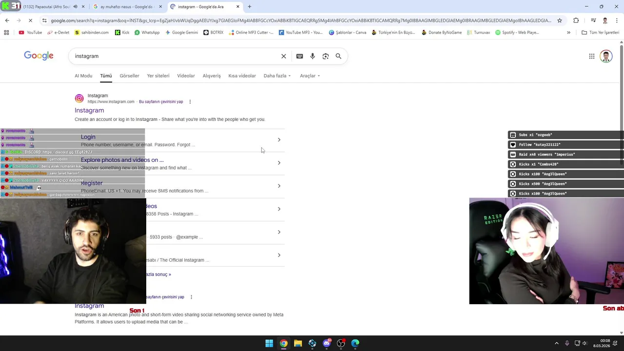Open the Chrome three-dot menu
This screenshot has width=624, height=351.
[617, 20]
